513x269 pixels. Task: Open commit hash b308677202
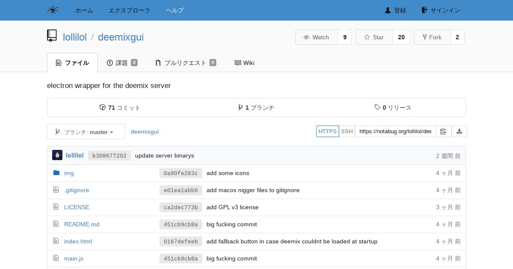coord(109,155)
